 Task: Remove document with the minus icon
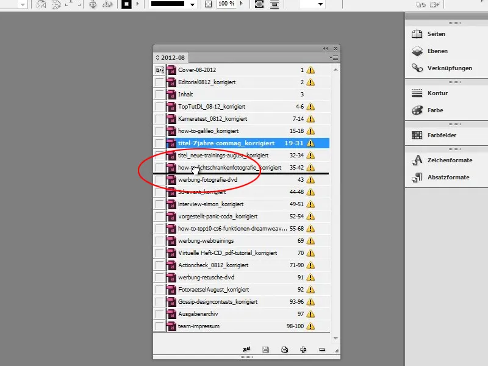pyautogui.click(x=322, y=350)
